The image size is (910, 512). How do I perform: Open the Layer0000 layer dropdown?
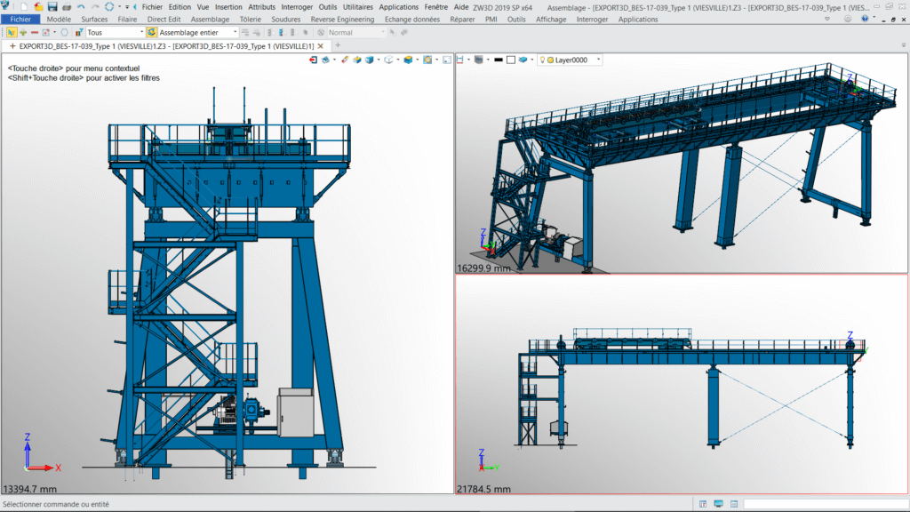tap(599, 60)
